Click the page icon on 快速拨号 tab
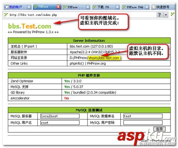 click(154, 7)
